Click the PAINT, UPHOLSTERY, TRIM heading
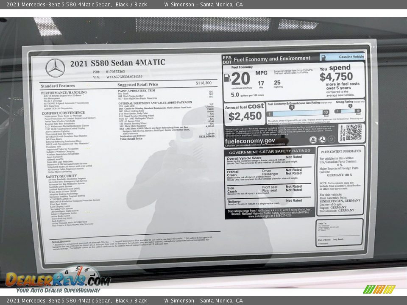Viewport: 407px width, 305px height. pyautogui.click(x=137, y=91)
